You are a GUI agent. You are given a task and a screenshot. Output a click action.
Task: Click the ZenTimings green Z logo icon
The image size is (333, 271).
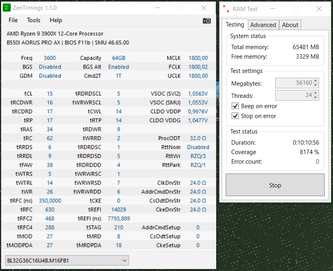click(x=6, y=8)
